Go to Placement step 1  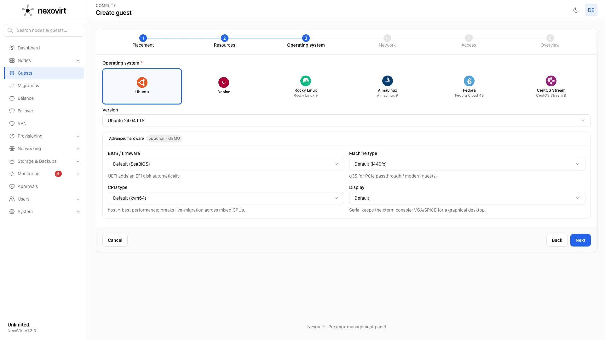143,41
